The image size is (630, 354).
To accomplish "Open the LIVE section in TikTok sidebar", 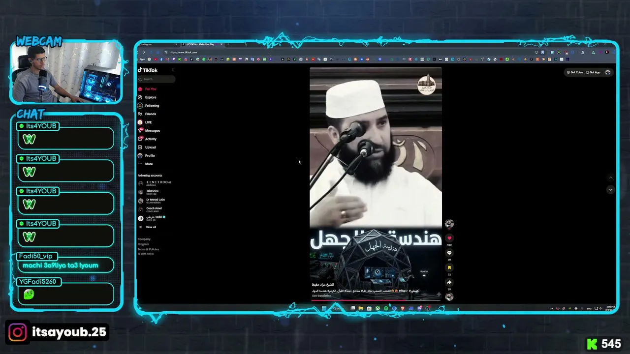I will (145, 122).
